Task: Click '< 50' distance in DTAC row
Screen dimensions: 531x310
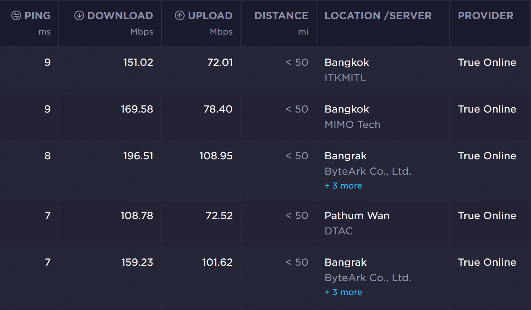Action: tap(297, 216)
